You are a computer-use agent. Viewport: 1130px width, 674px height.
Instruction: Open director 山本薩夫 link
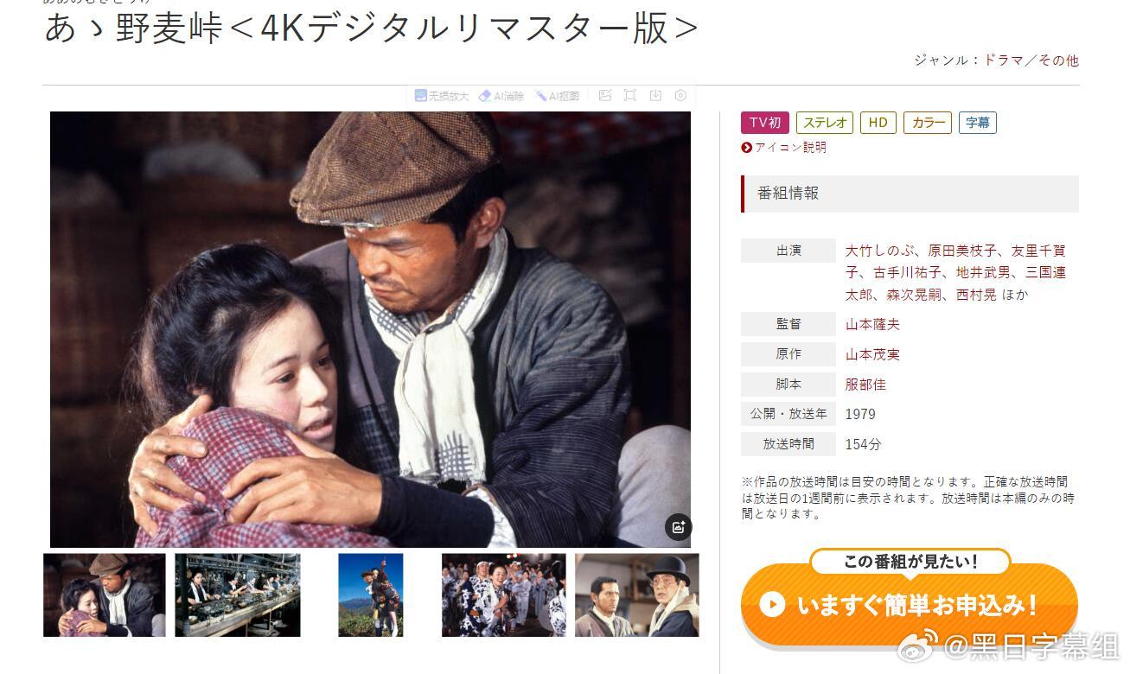point(872,325)
